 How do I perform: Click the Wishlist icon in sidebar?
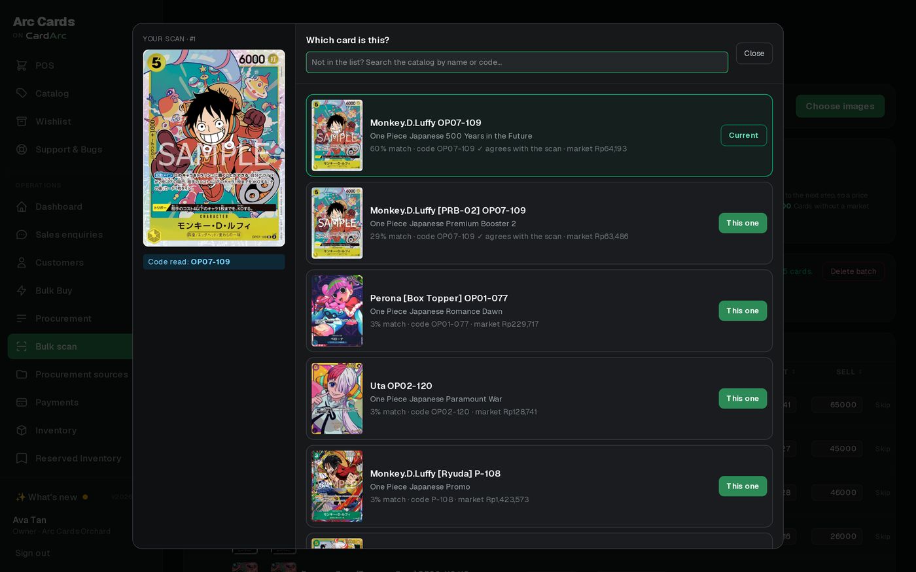(x=22, y=122)
